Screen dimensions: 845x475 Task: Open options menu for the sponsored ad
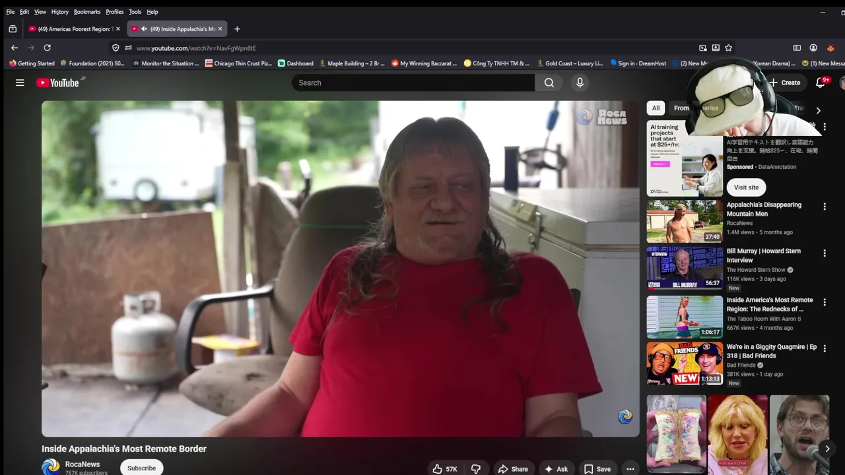click(825, 126)
